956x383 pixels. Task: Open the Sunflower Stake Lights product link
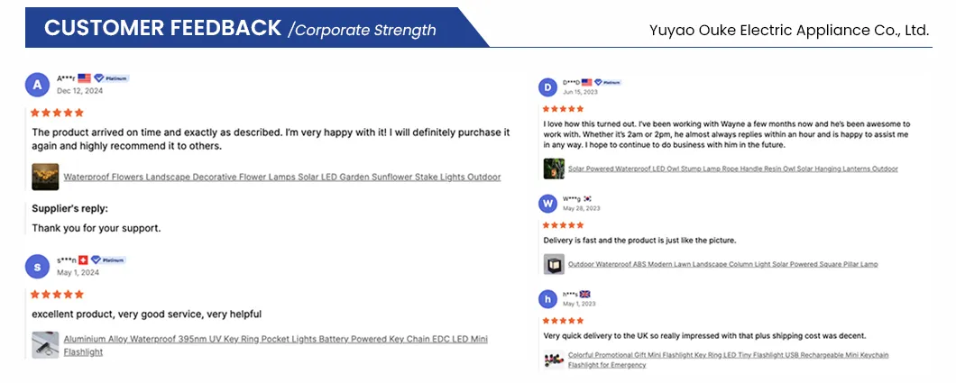(281, 177)
